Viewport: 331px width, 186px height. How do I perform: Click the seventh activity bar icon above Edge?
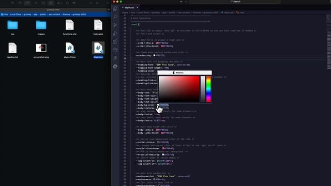[x=115, y=58]
